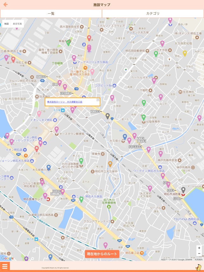Screen dimensions: 204x272
Task: Zoom in with the plus button
Action: click(x=199, y=248)
